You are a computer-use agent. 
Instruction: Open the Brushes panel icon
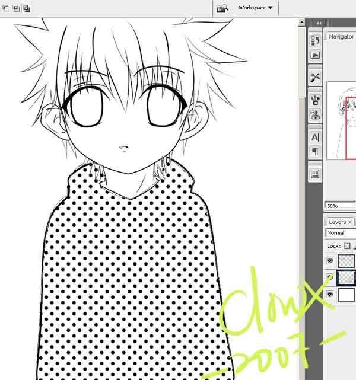point(315,100)
